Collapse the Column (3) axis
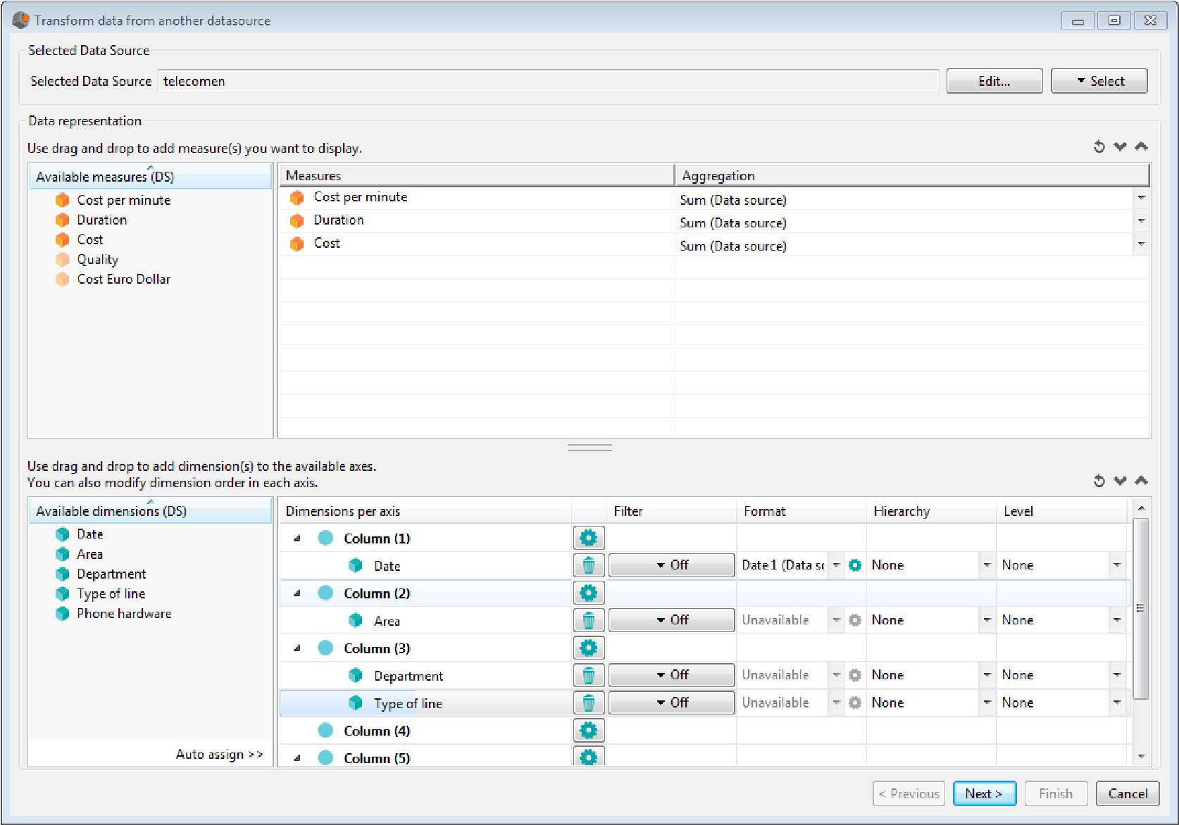1179x825 pixels. click(x=297, y=648)
